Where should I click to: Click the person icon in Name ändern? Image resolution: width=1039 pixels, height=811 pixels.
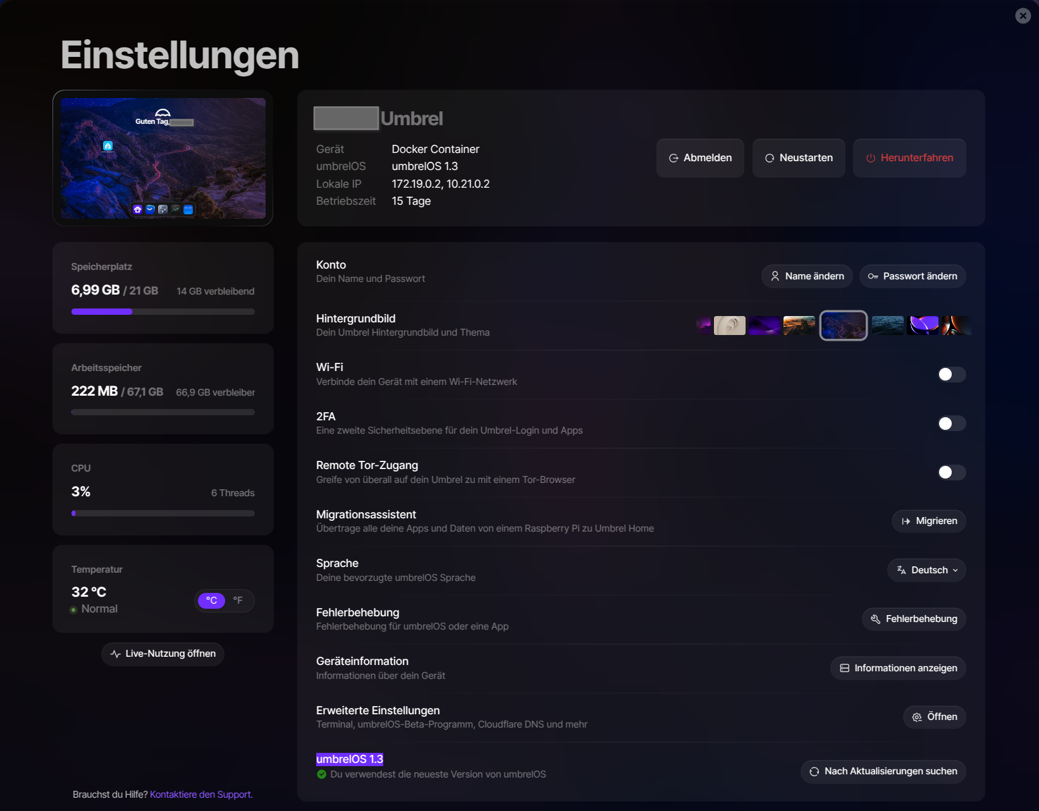tap(775, 276)
